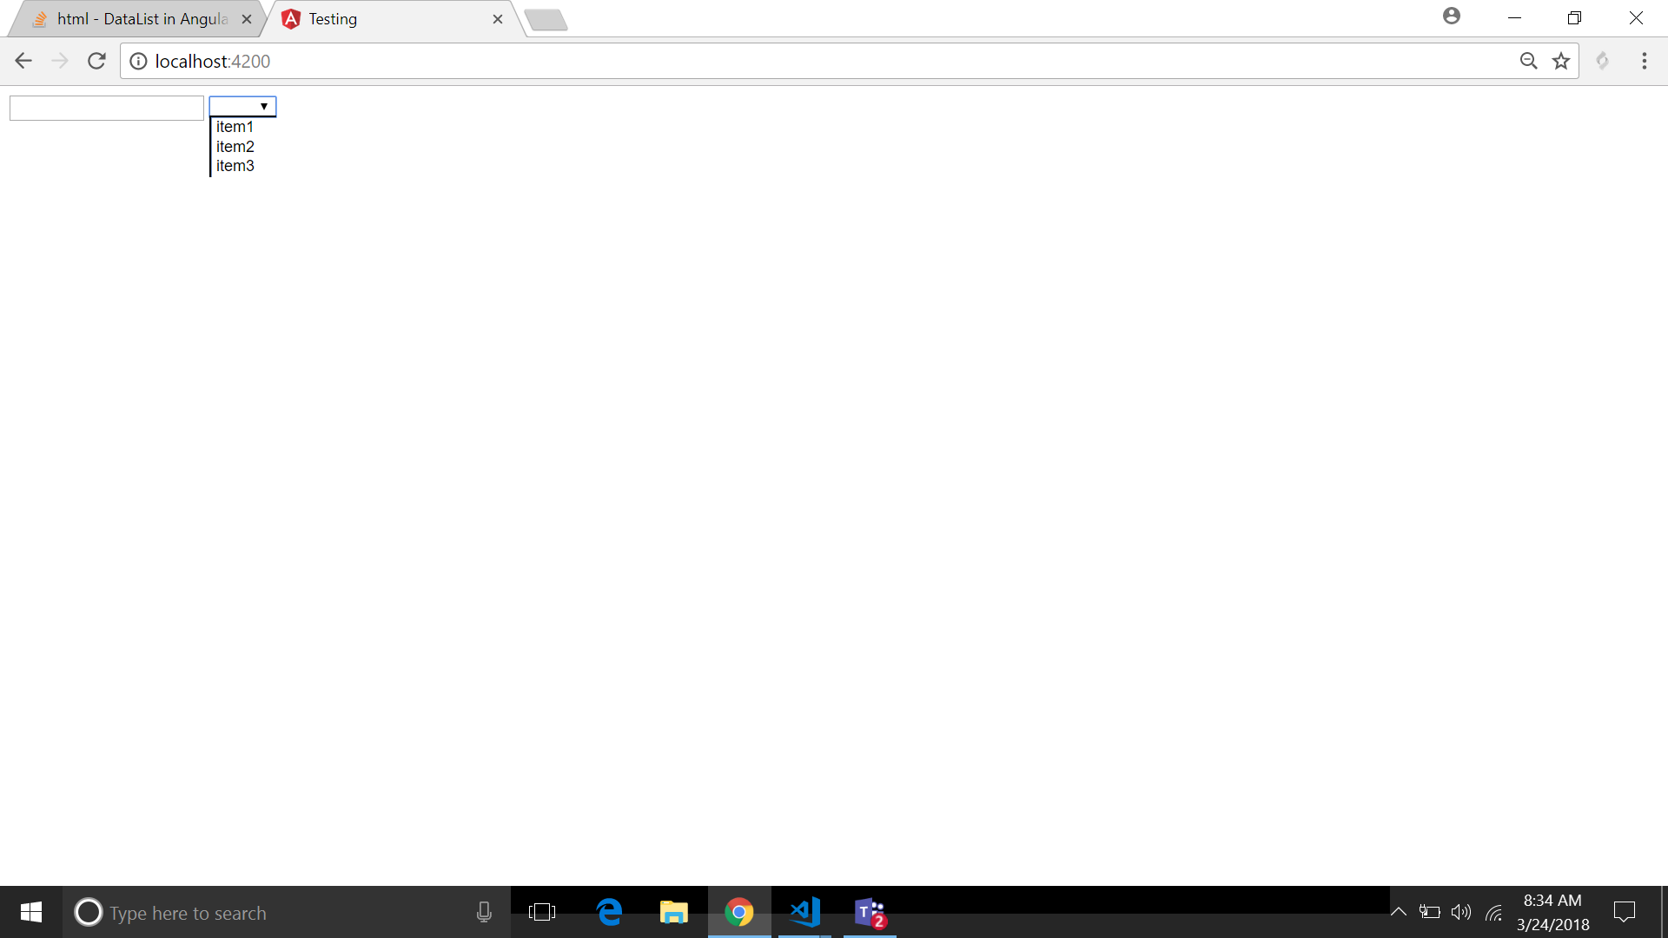Switch to the html - DataList tab
The height and width of the screenshot is (938, 1668).
tap(139, 19)
